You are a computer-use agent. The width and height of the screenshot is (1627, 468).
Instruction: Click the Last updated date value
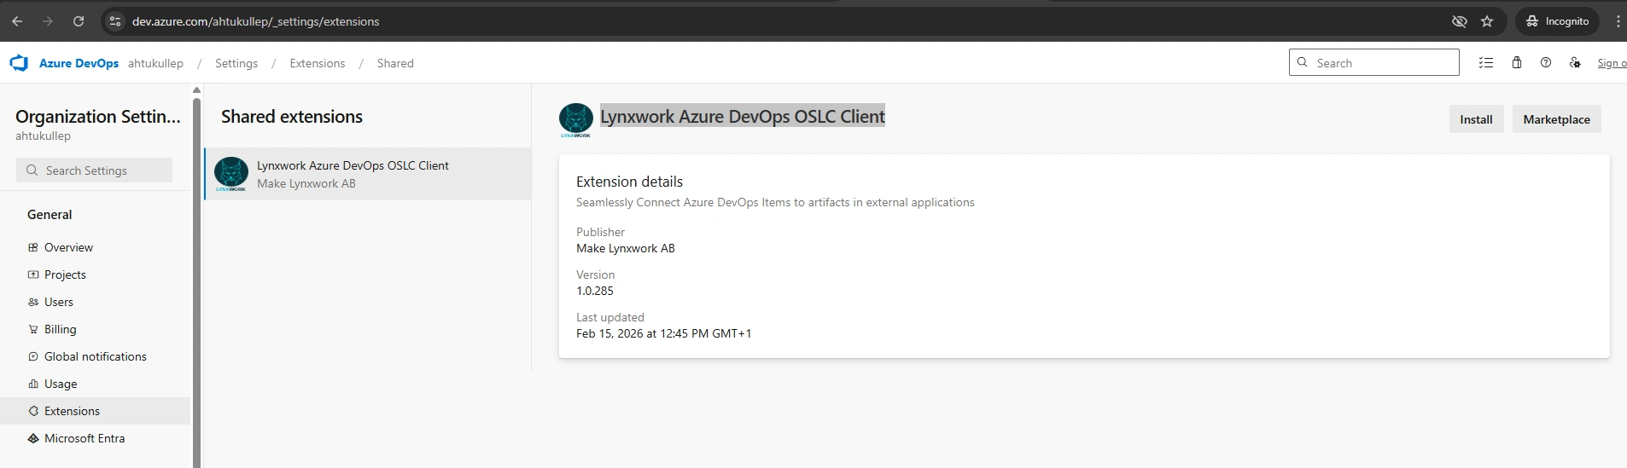[663, 333]
